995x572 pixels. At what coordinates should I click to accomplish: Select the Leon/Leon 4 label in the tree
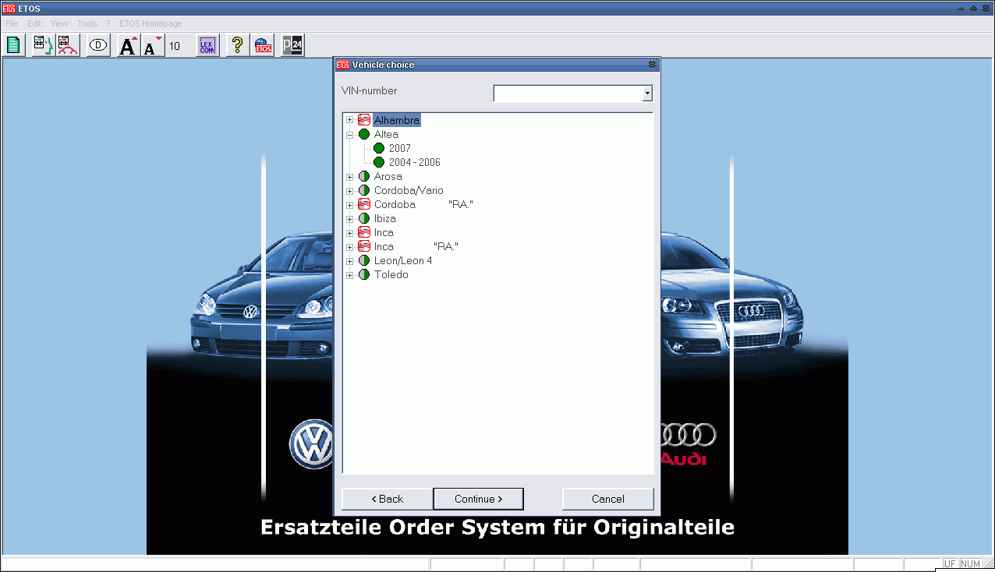tap(403, 260)
